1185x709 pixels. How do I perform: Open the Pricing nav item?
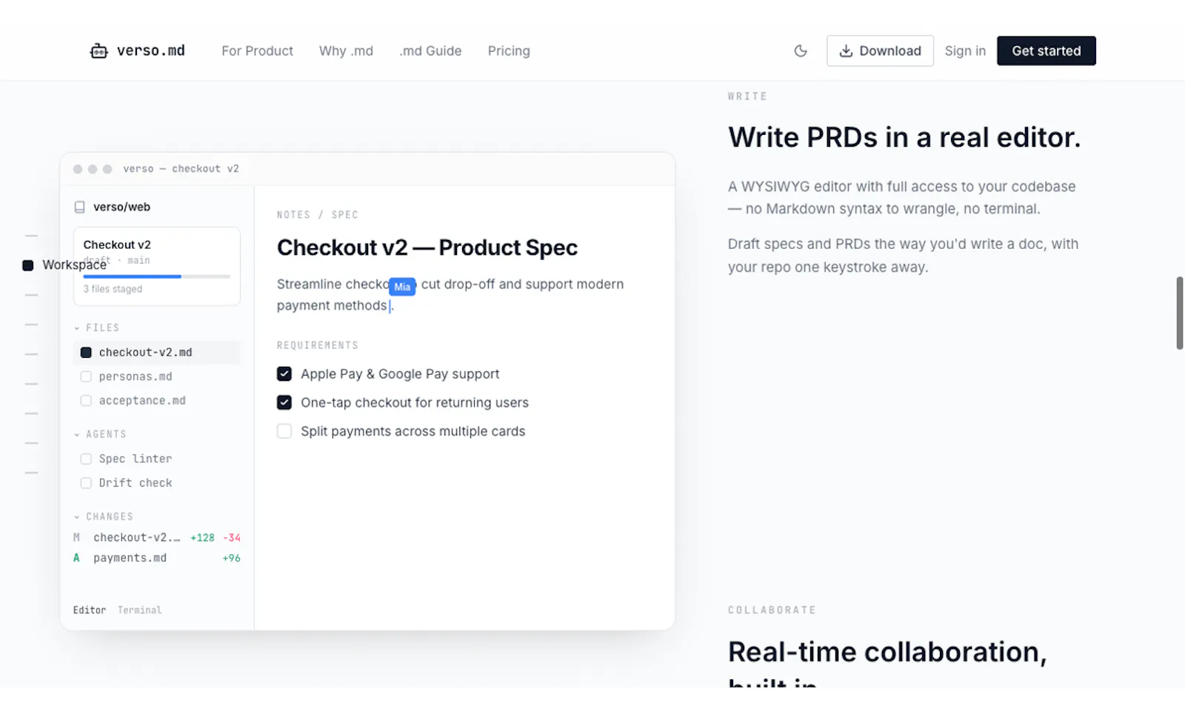tap(509, 51)
